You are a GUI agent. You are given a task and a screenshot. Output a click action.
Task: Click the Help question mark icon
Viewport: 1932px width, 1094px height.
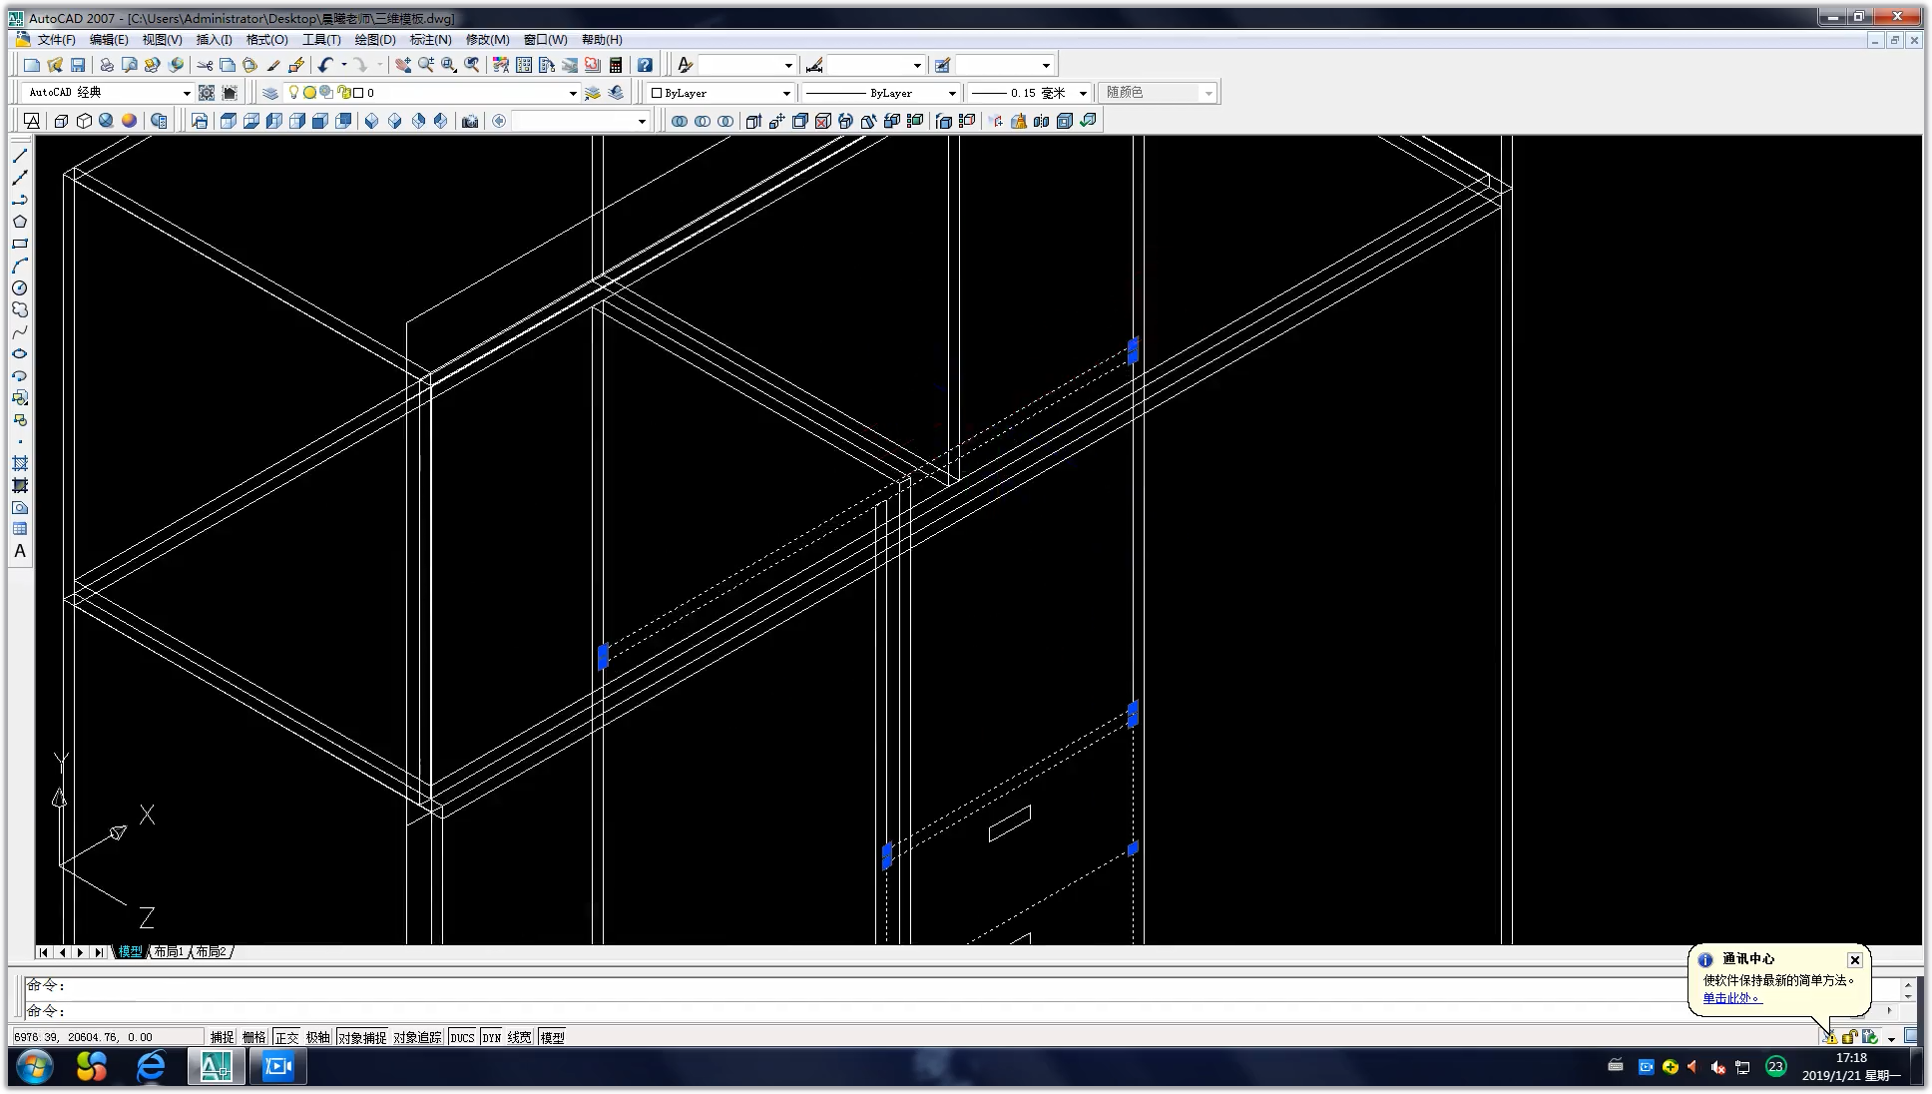645,65
